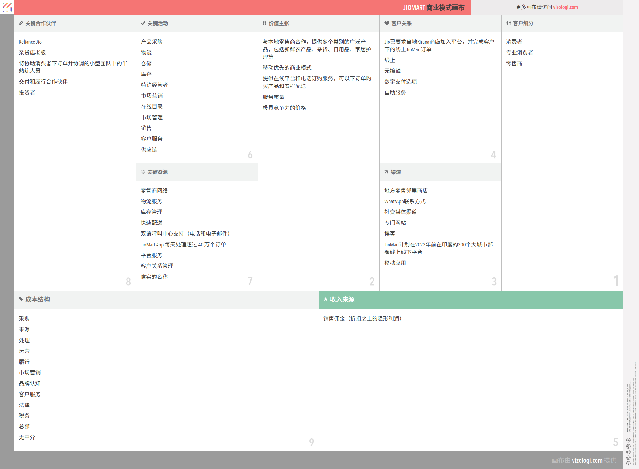
Task: Click the airplane icon beside 渠道
Action: (386, 172)
